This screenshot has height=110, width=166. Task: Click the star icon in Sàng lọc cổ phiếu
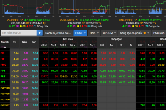(x=145, y=33)
